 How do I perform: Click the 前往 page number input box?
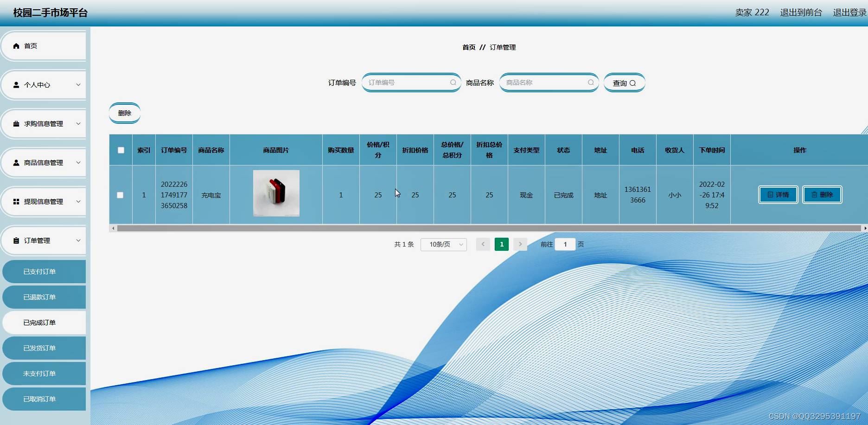(565, 244)
